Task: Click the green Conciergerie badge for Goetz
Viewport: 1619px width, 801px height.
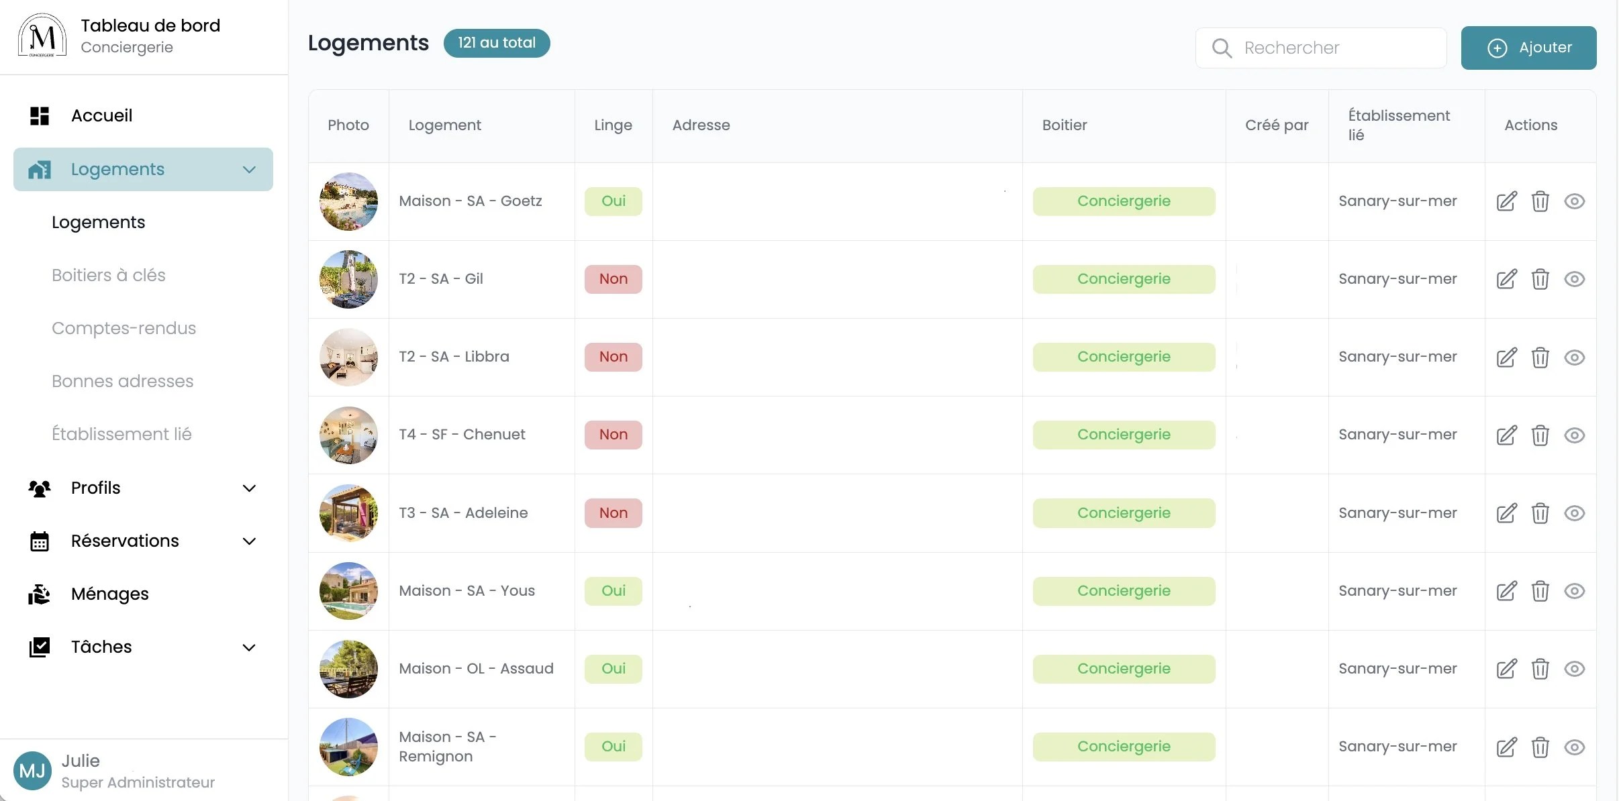Action: (x=1124, y=201)
